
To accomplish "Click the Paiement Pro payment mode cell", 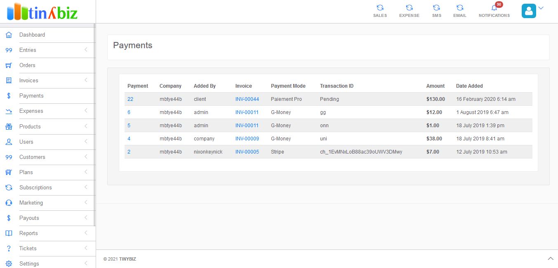I will click(x=286, y=99).
